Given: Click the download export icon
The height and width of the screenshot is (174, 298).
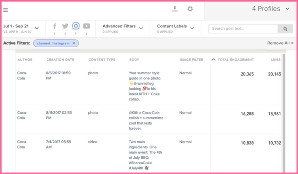Looking at the screenshot, I should tap(175, 9).
